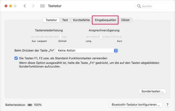The height and width of the screenshot is (111, 175).
Task: Click the back navigation arrow
Action: point(25,6)
